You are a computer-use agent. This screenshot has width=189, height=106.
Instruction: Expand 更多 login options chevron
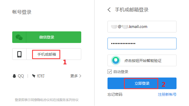click(x=80, y=76)
